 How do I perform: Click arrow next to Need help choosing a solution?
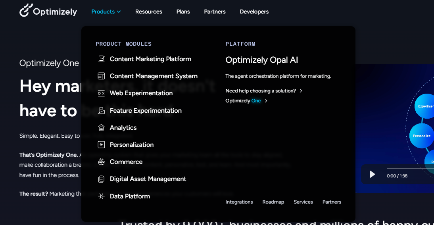[301, 91]
